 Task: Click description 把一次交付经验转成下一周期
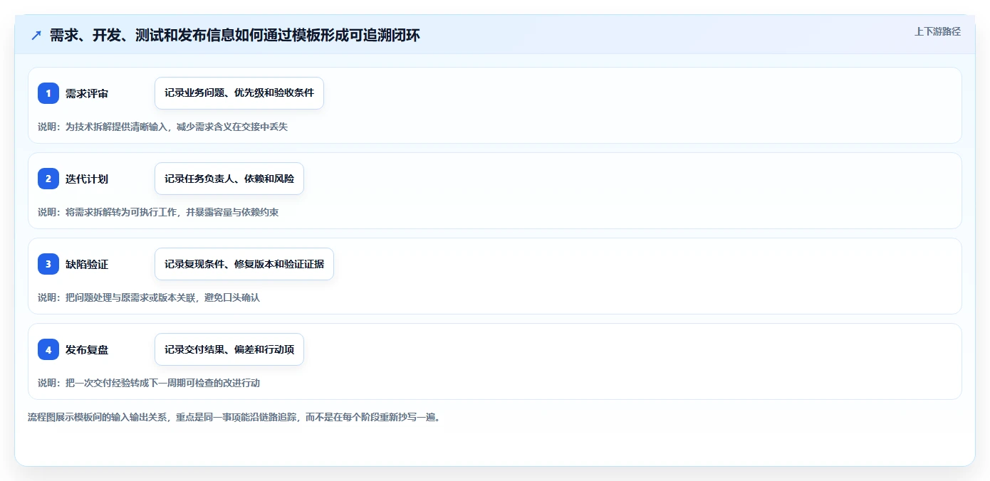[x=149, y=383]
